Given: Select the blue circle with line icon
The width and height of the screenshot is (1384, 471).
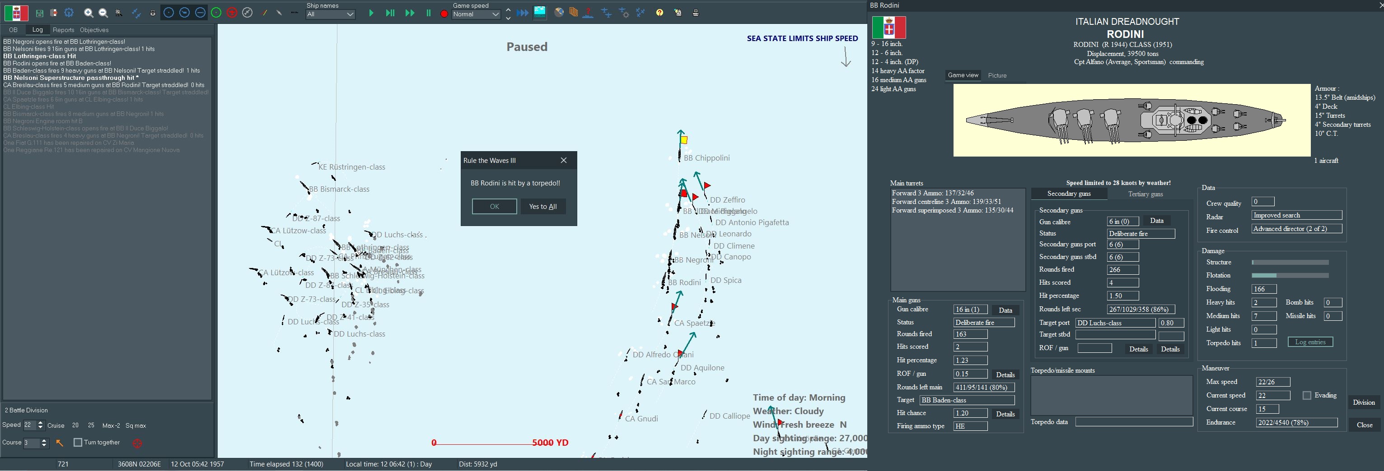Looking at the screenshot, I should coord(200,12).
